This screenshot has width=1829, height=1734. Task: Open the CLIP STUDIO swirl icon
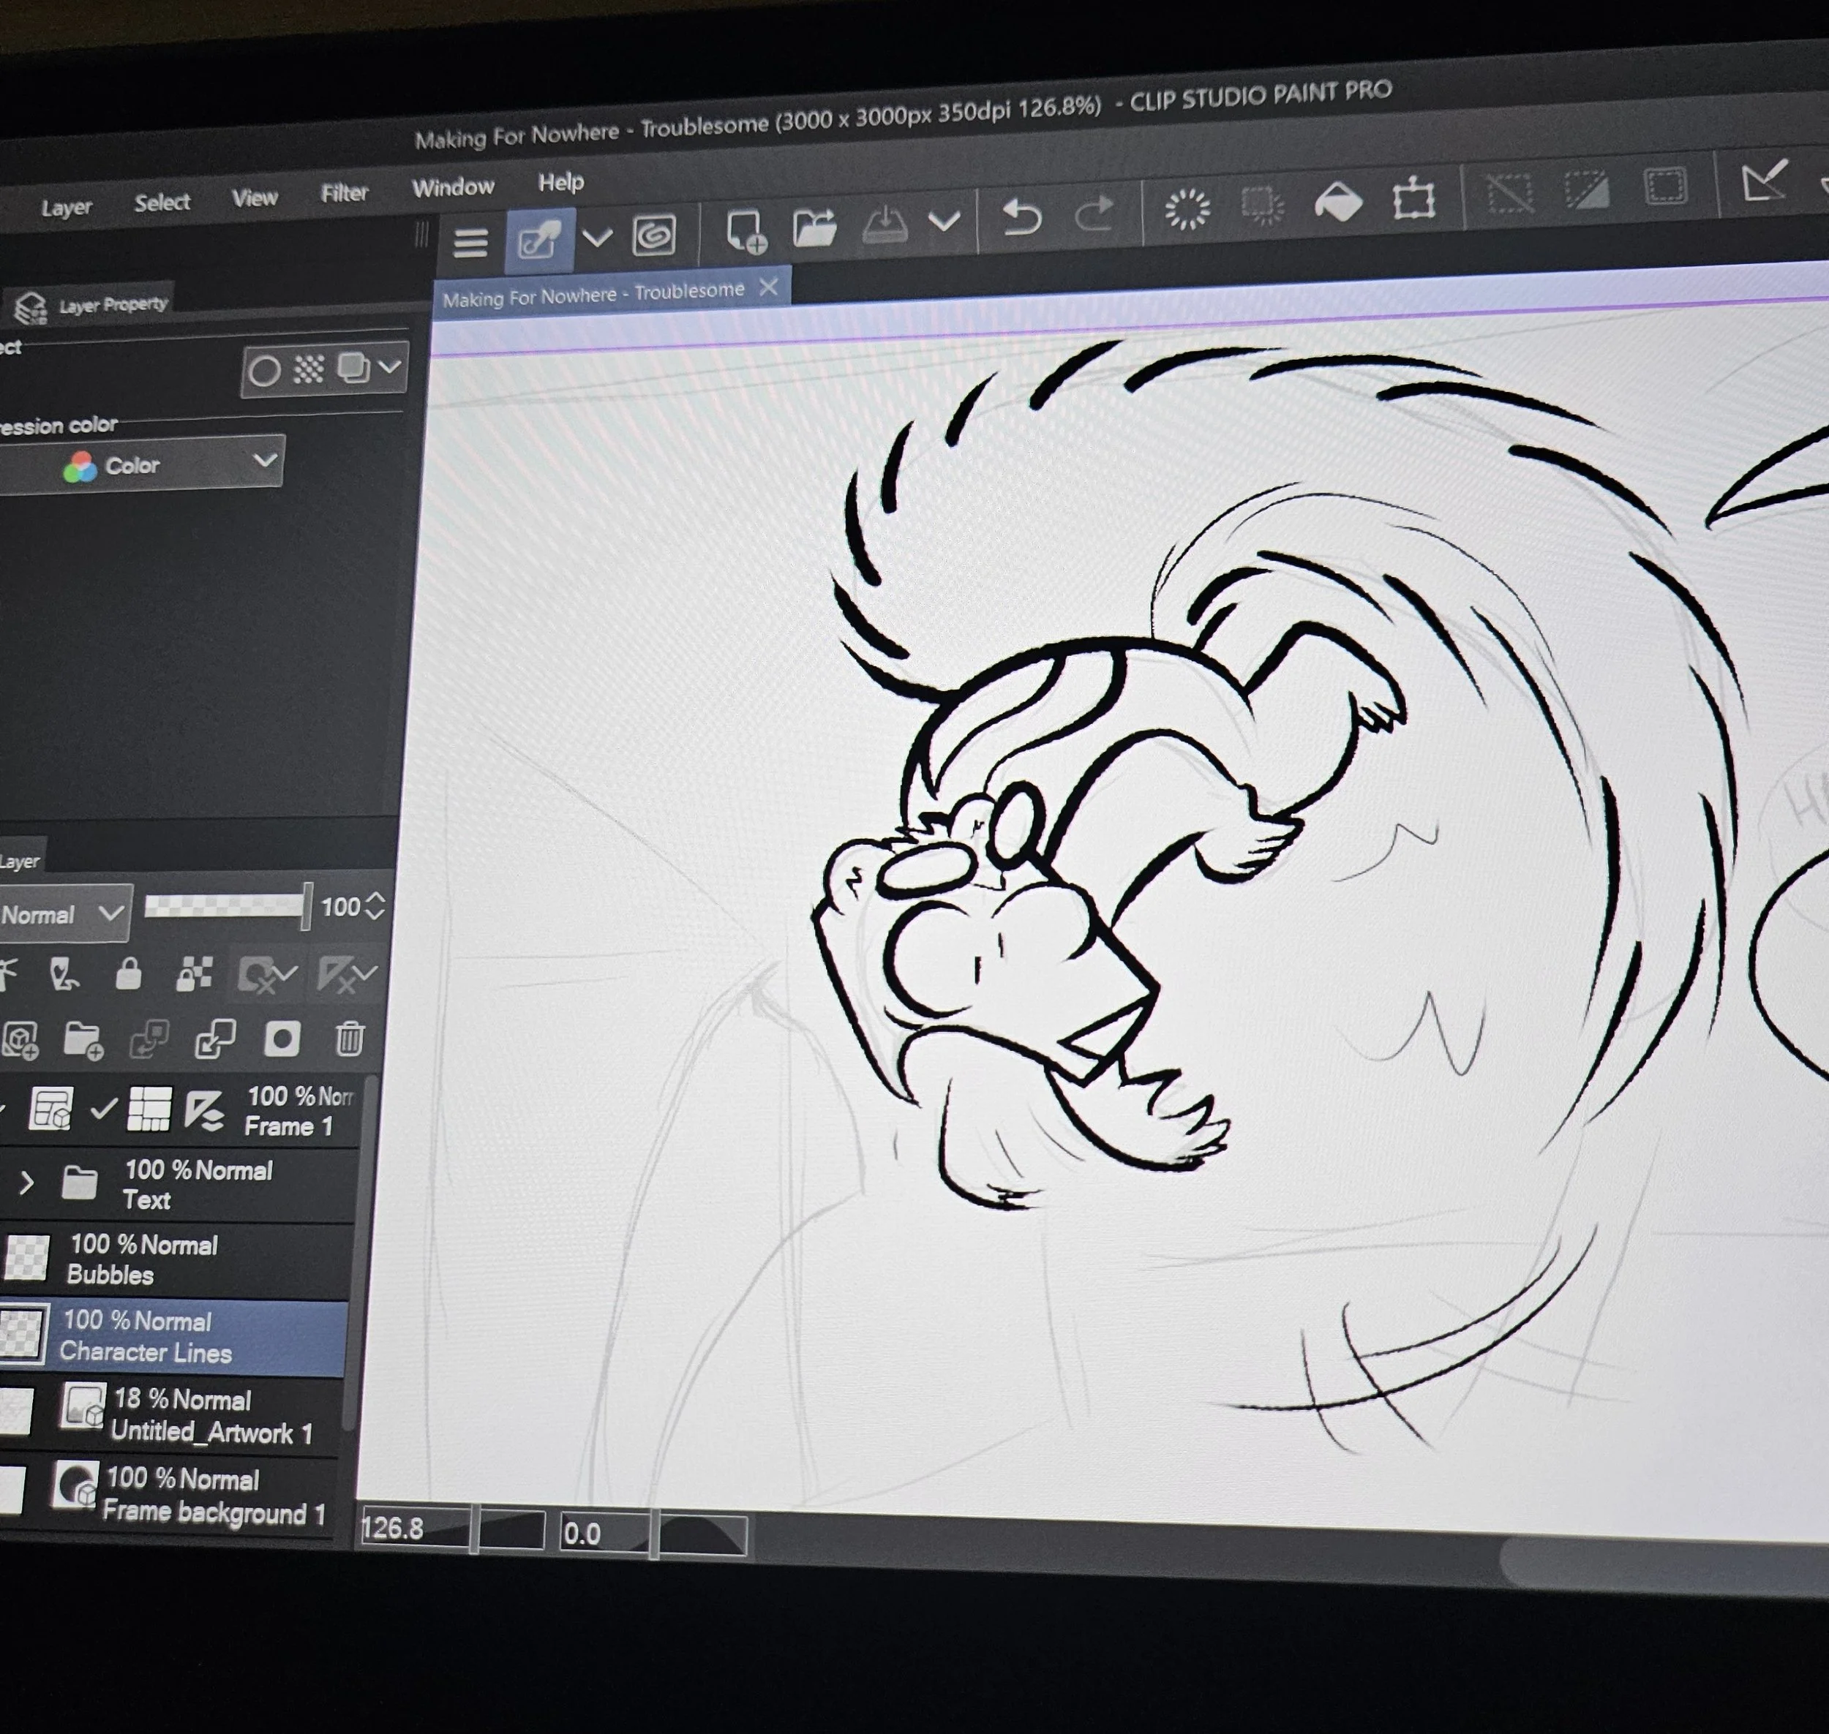coord(654,235)
